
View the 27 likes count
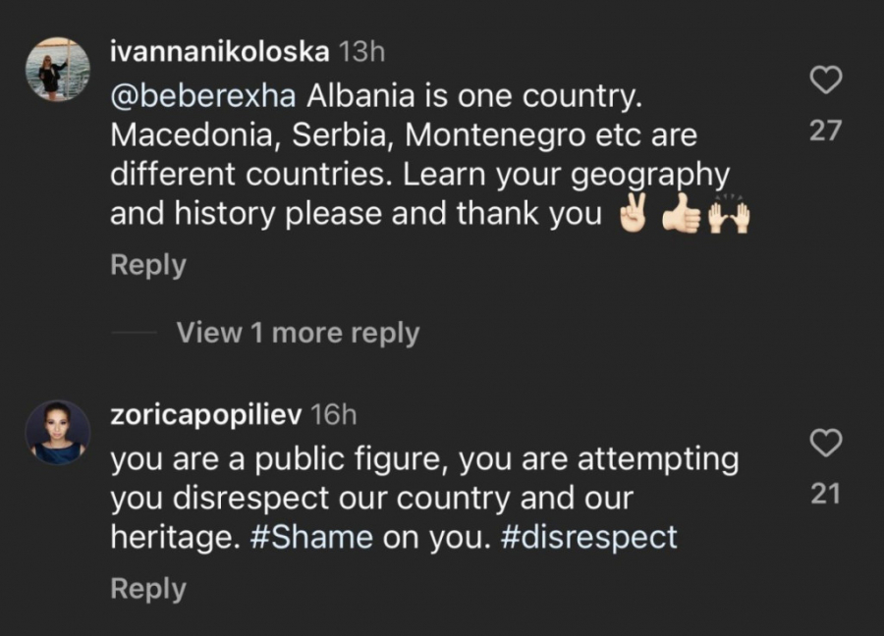826,131
